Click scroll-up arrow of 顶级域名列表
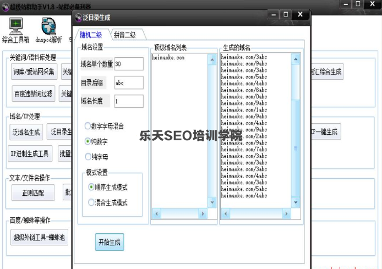The image size is (382, 269). pos(212,59)
